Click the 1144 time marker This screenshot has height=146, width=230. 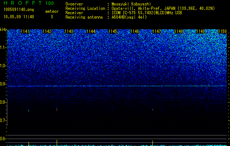(91, 31)
